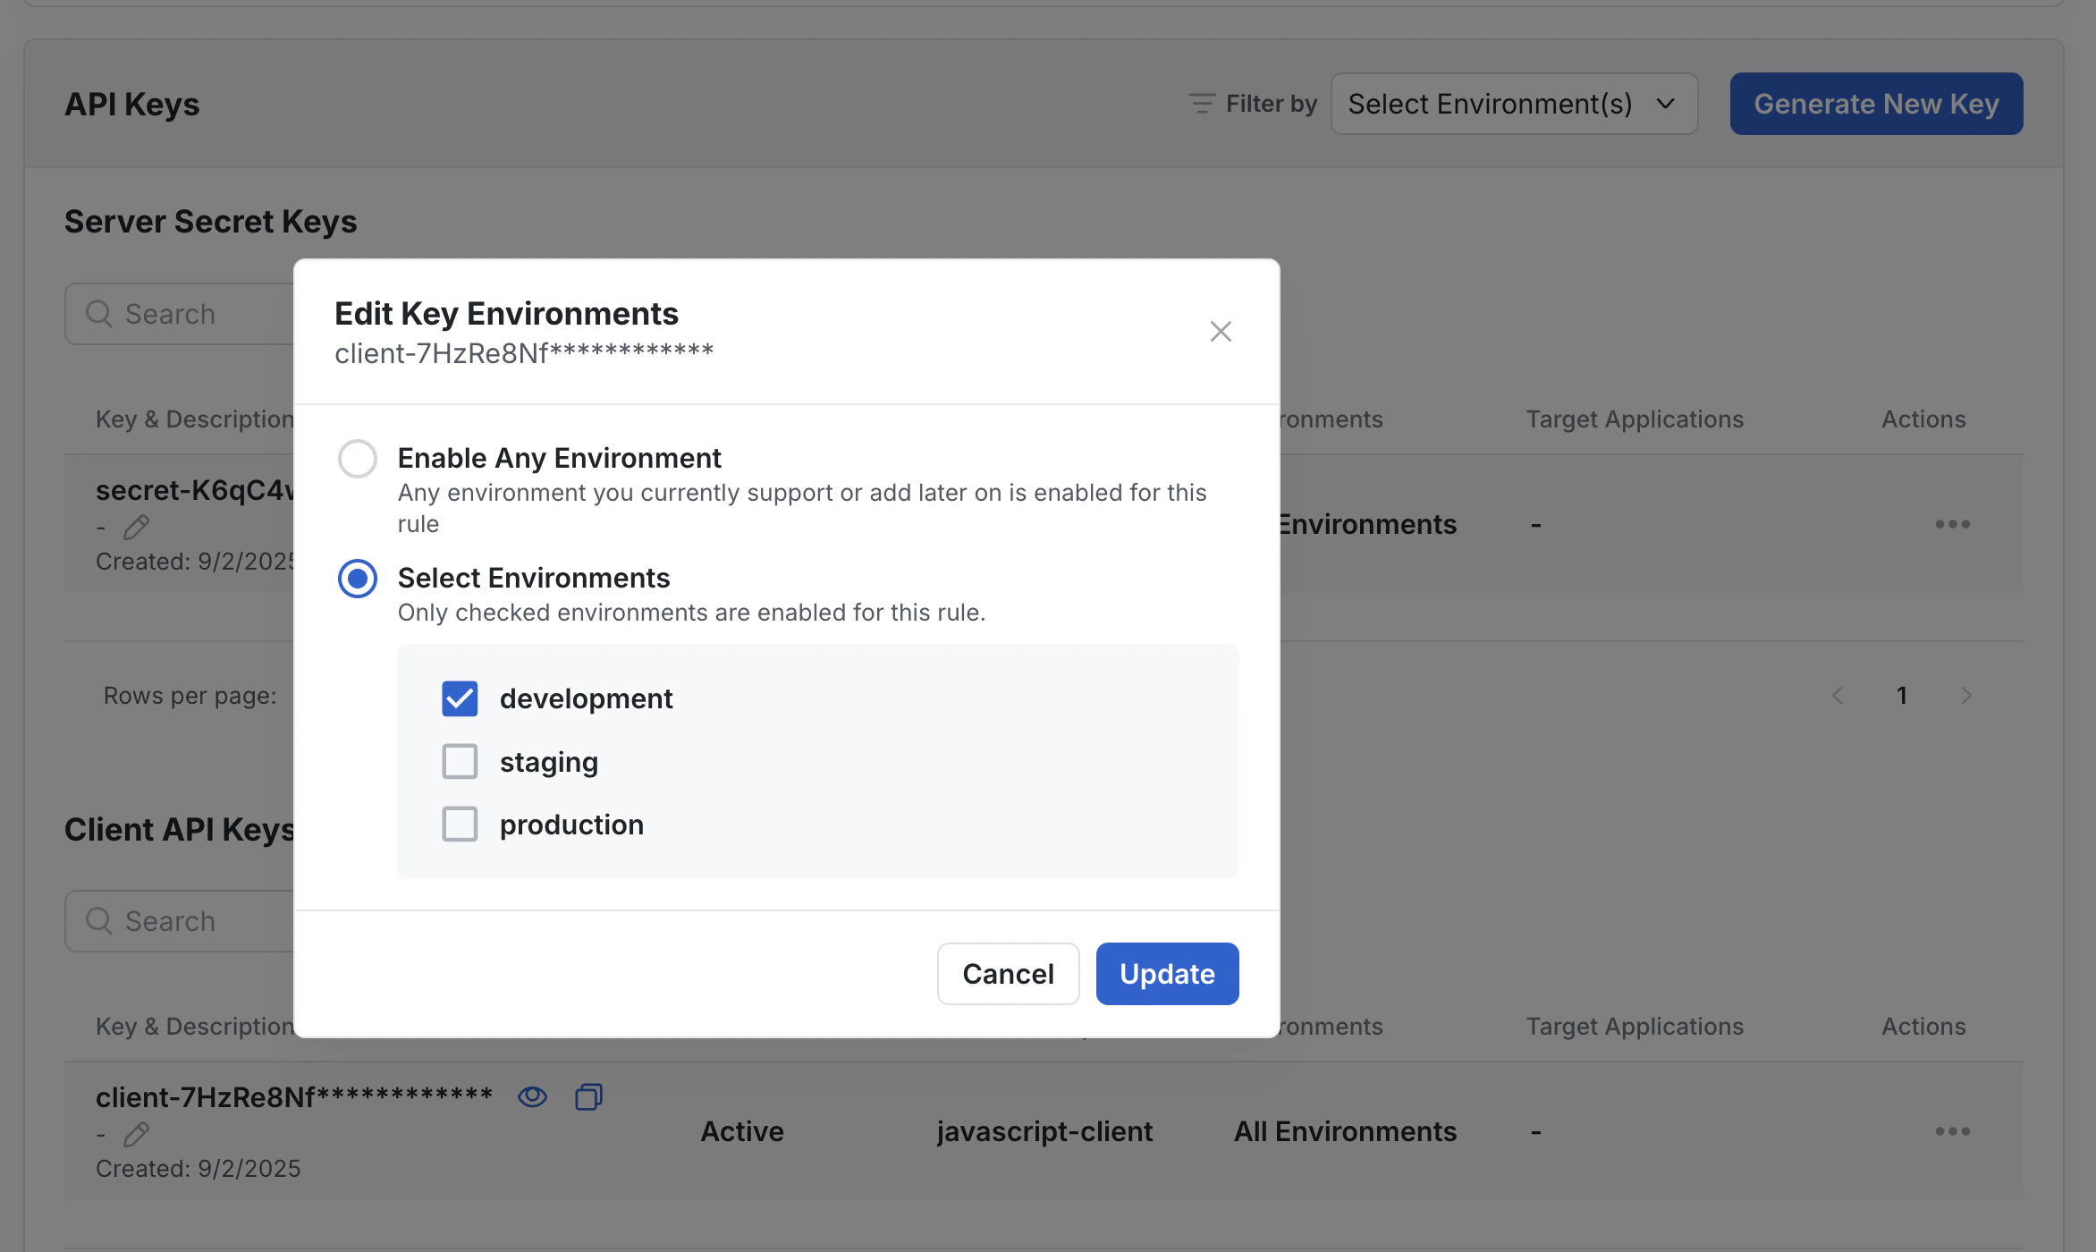
Task: Open the filter icon next to Filter by
Action: [1201, 103]
